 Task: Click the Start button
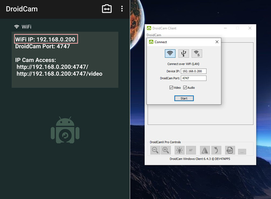pos(184,98)
